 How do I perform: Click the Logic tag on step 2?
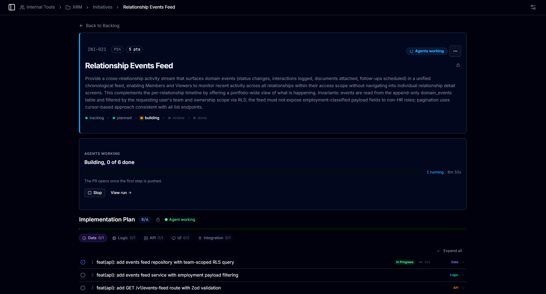[454, 275]
